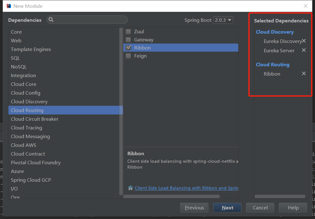
Task: Click the home icon beside the guide link
Action: pyautogui.click(x=130, y=188)
